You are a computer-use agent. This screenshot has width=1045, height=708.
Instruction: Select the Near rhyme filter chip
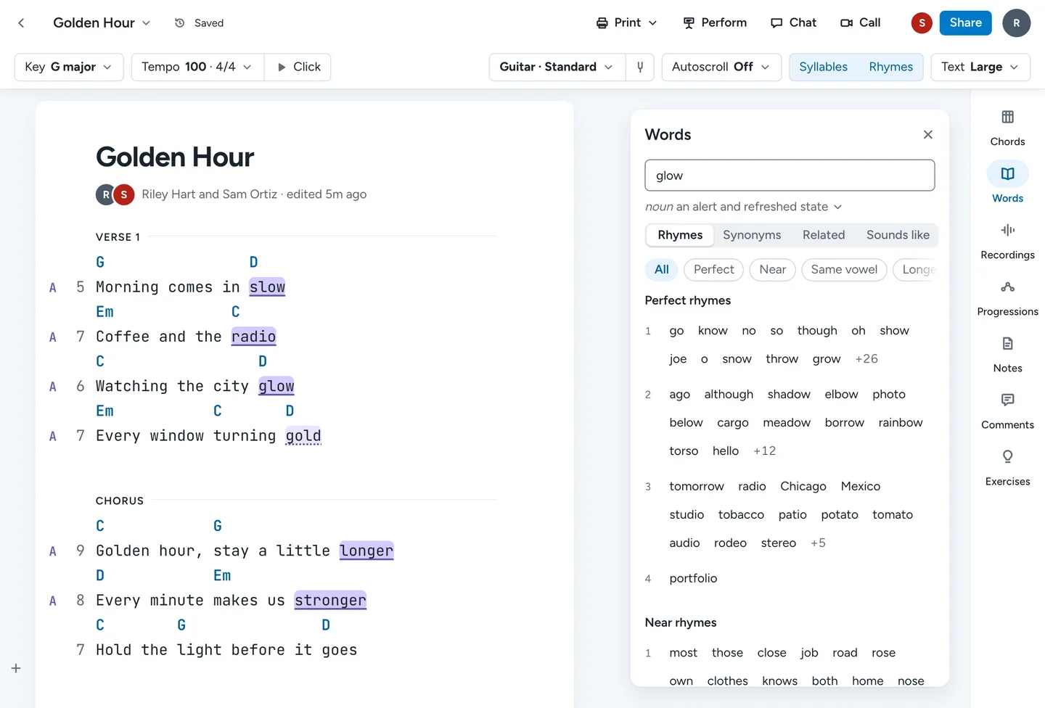(772, 270)
